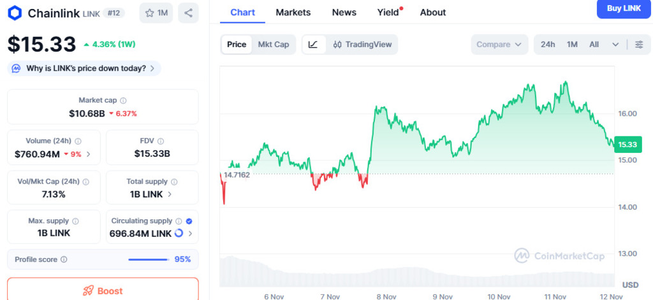Open the Compare dropdown
653x300 pixels.
499,45
